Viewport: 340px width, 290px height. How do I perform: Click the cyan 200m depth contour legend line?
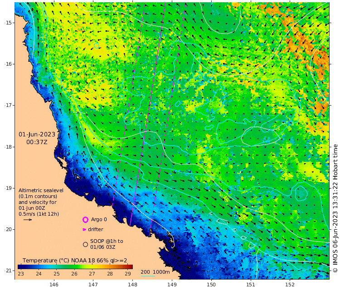pyautogui.click(x=148, y=276)
